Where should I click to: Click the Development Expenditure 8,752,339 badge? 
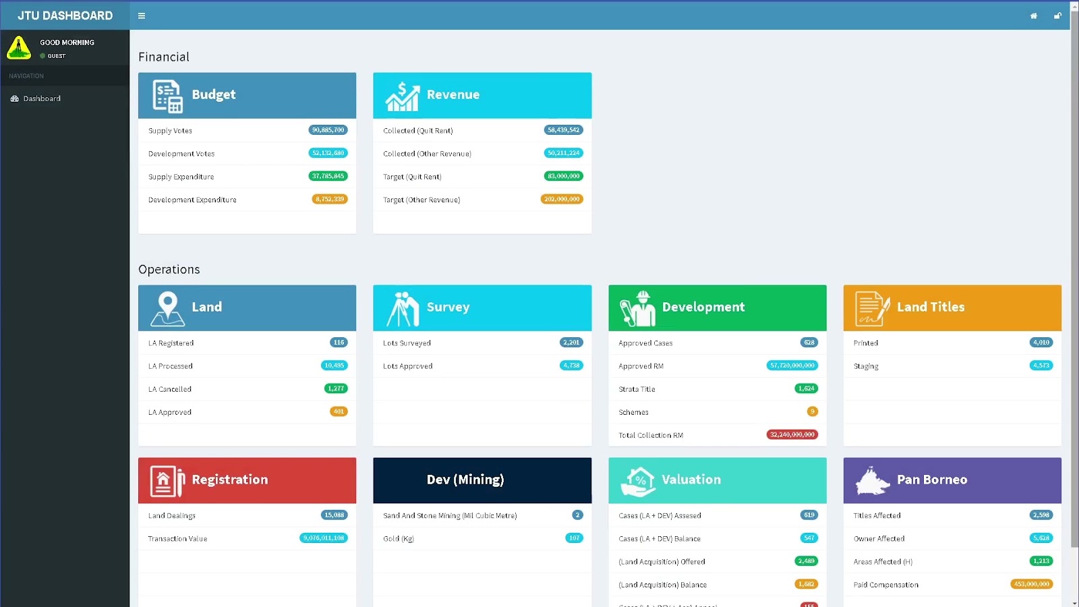coord(330,199)
